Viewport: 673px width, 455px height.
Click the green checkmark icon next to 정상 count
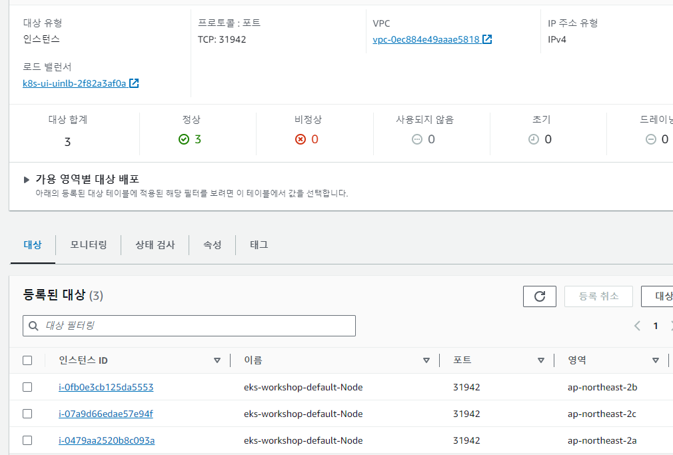(x=184, y=139)
